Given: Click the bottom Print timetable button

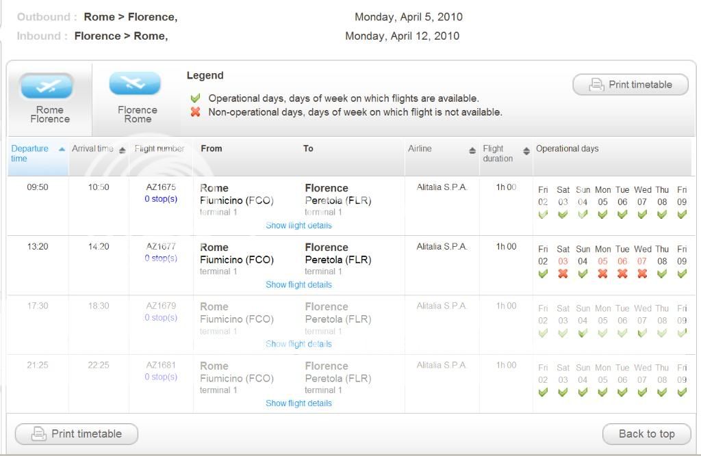Looking at the screenshot, I should click(77, 434).
